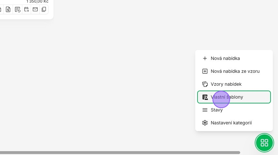
Task: Click the partially visible leftmost toolbar icon
Action: [x=1, y=9]
